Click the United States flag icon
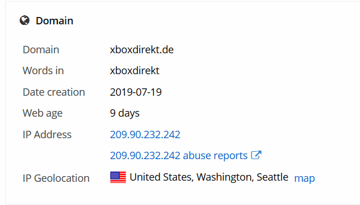Image resolution: width=360 pixels, height=205 pixels. click(118, 177)
